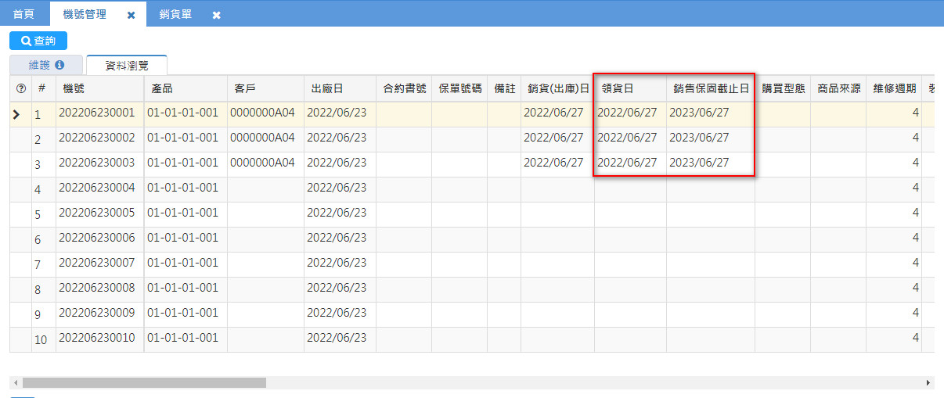Viewport: 944px width, 398px height.
Task: Click product 01-01-01-001 in row 1
Action: tap(182, 113)
